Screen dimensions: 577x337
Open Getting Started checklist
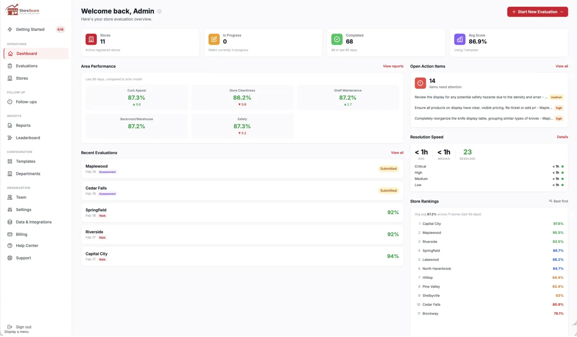30,30
